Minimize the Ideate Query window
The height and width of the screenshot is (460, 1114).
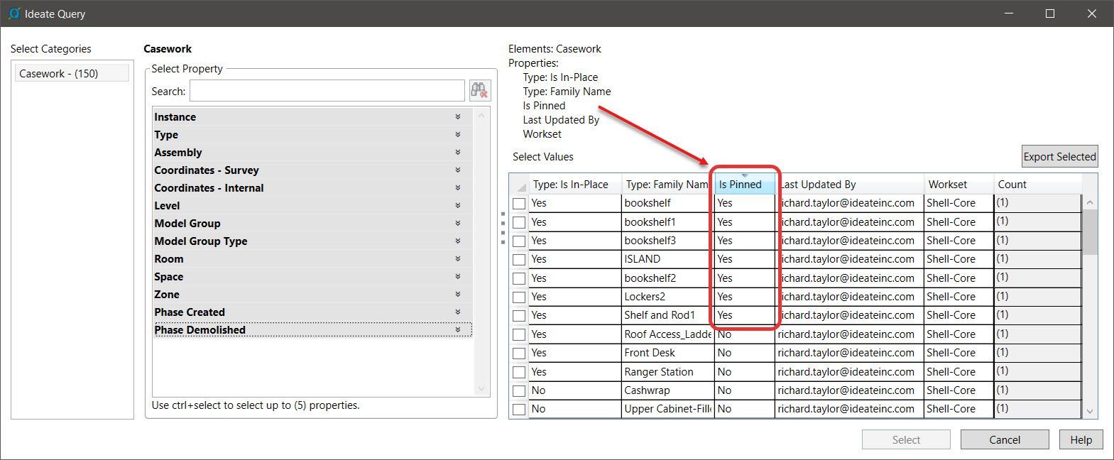point(1009,13)
